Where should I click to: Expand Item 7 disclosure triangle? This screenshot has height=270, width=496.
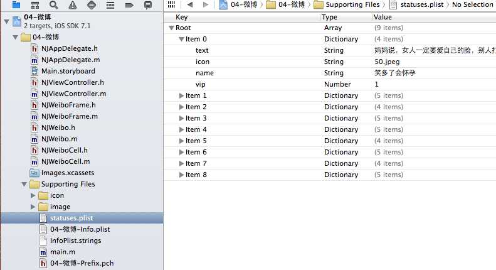point(181,163)
